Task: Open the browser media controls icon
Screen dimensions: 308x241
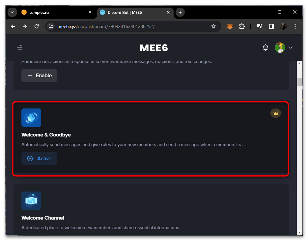Action: (260, 26)
